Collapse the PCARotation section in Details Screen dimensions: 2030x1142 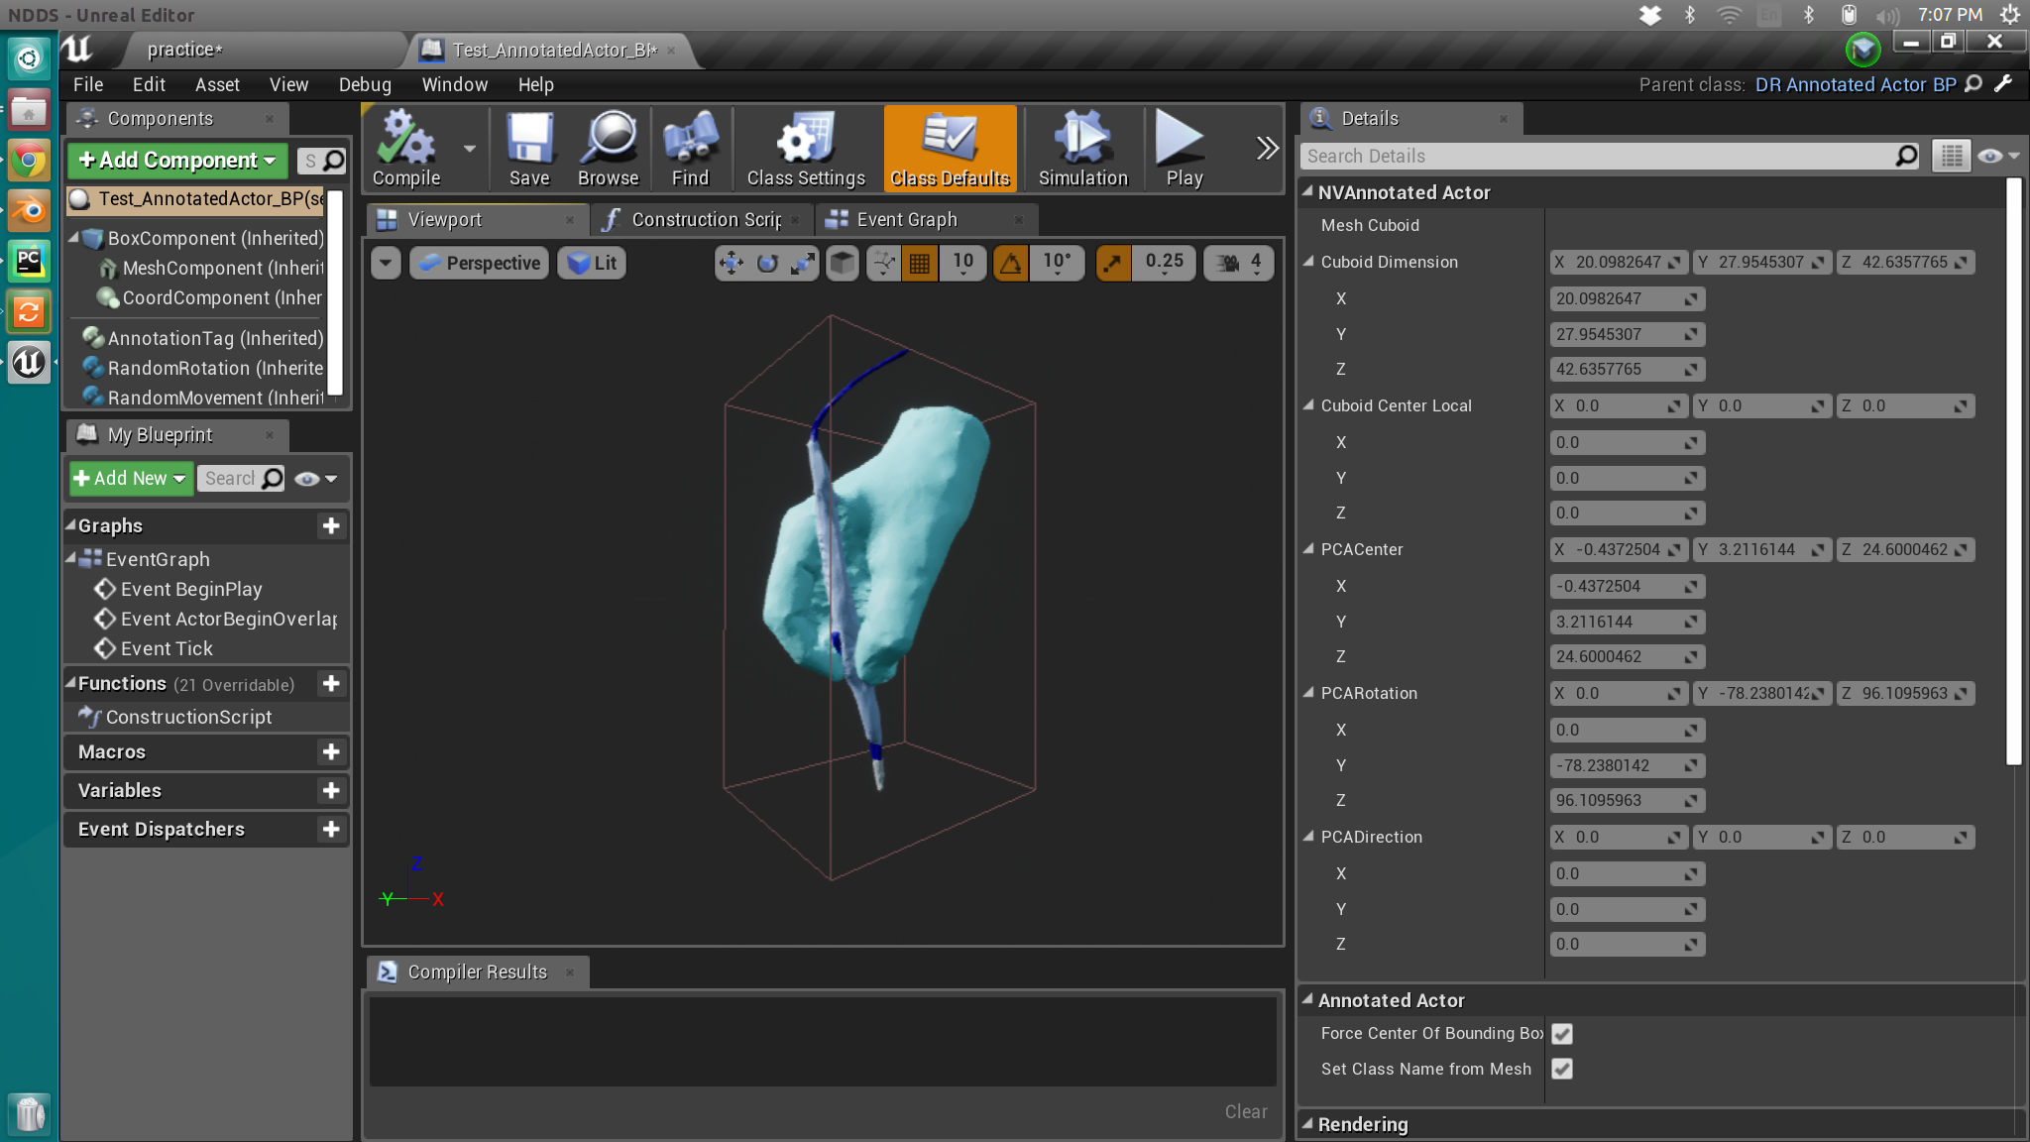[1308, 693]
